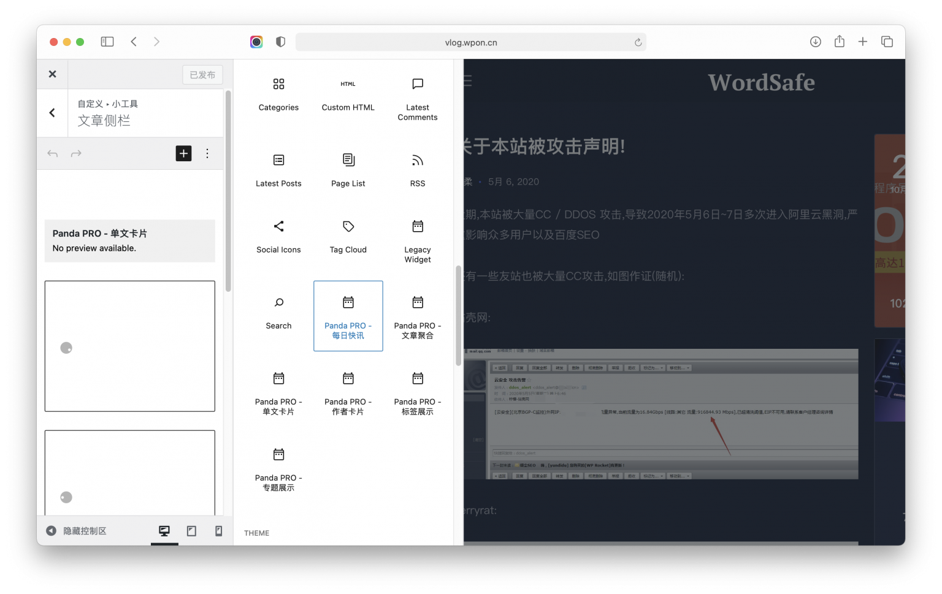The width and height of the screenshot is (942, 594).
Task: Toggle Safari's sidebar
Action: [x=107, y=42]
